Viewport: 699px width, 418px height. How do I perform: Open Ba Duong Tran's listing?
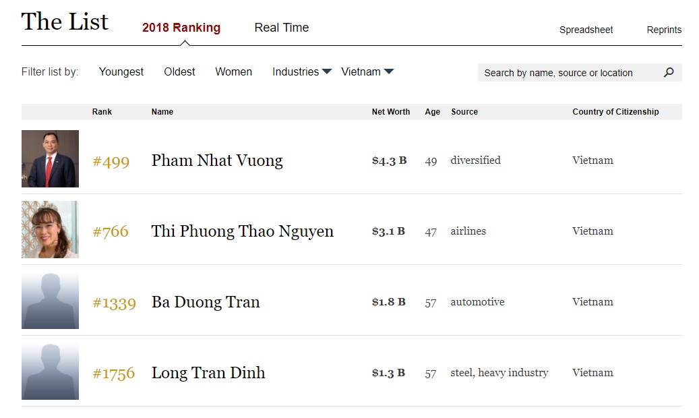pos(206,302)
